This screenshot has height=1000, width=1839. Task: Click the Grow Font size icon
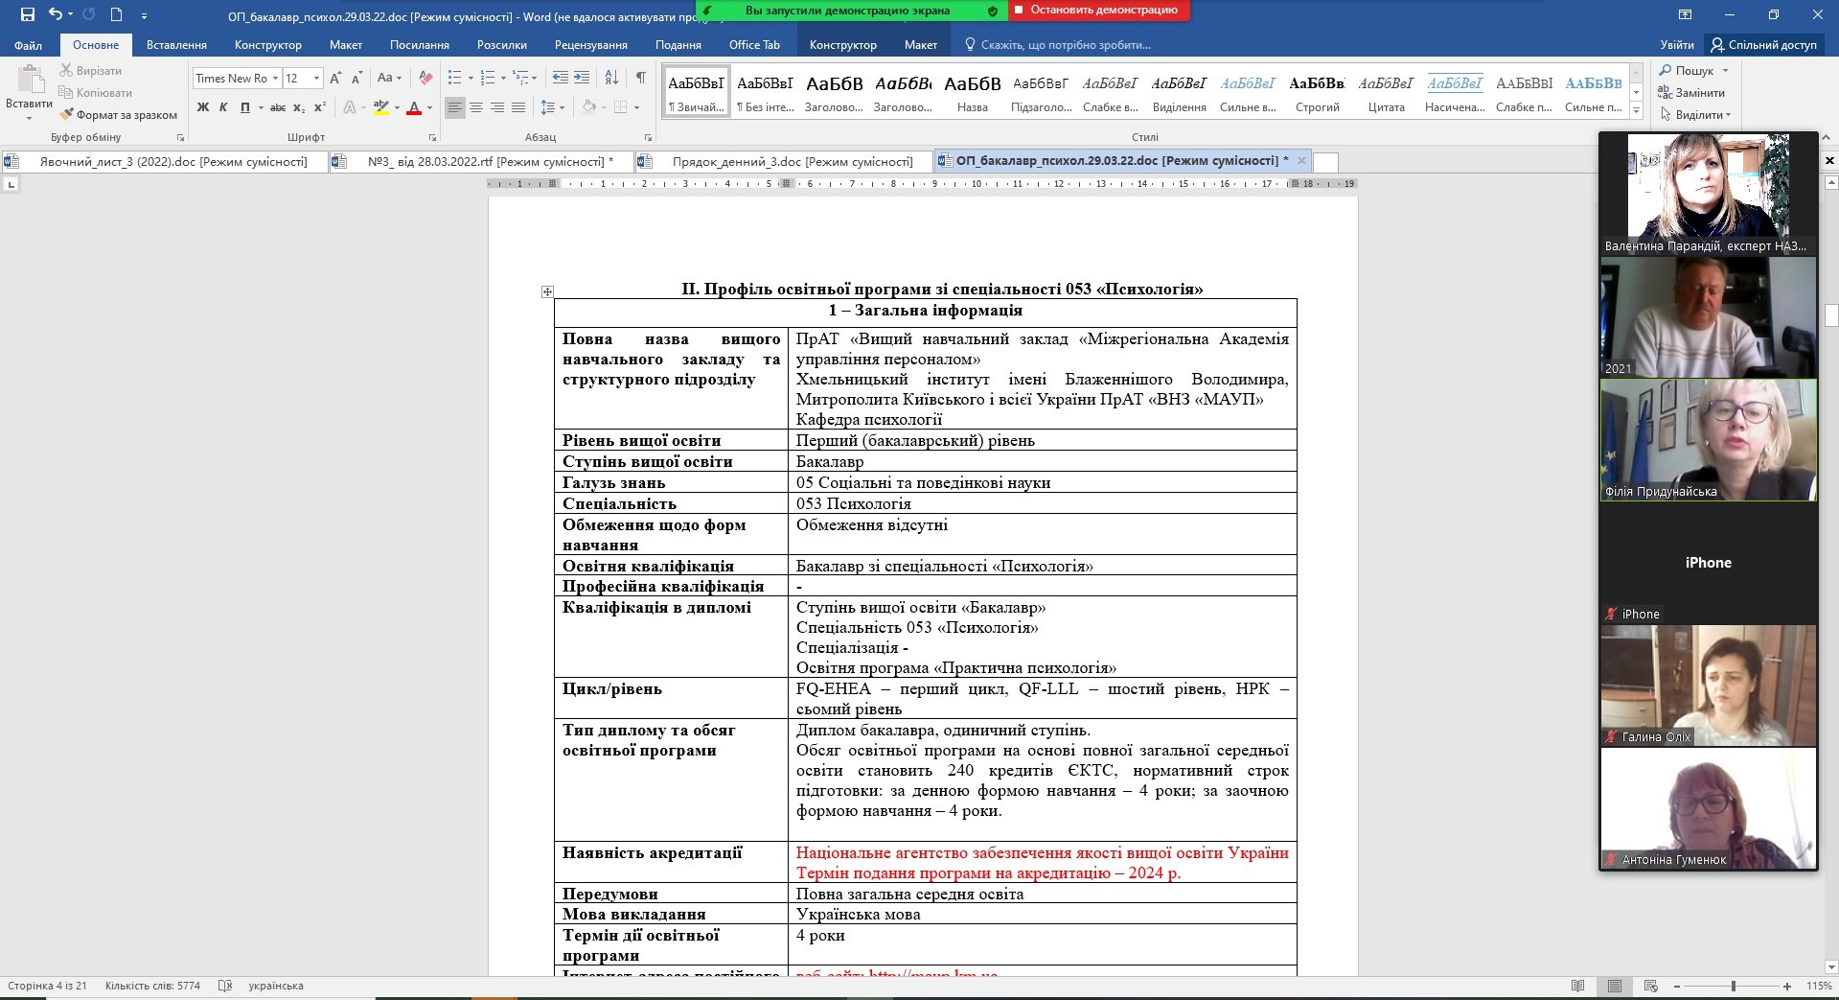coord(334,78)
